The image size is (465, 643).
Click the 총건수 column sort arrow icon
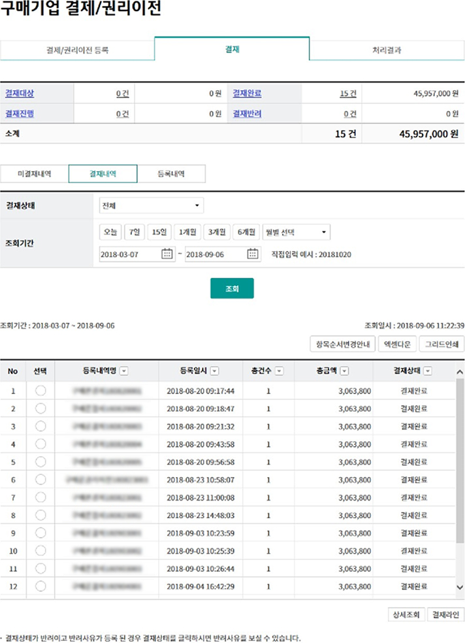[x=280, y=371]
